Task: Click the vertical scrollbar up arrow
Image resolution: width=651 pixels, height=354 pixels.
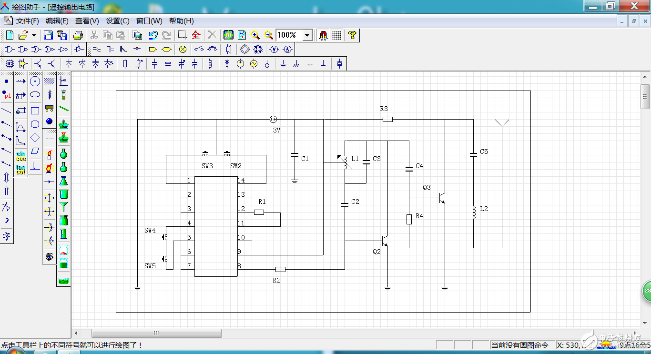Action: tap(645, 77)
